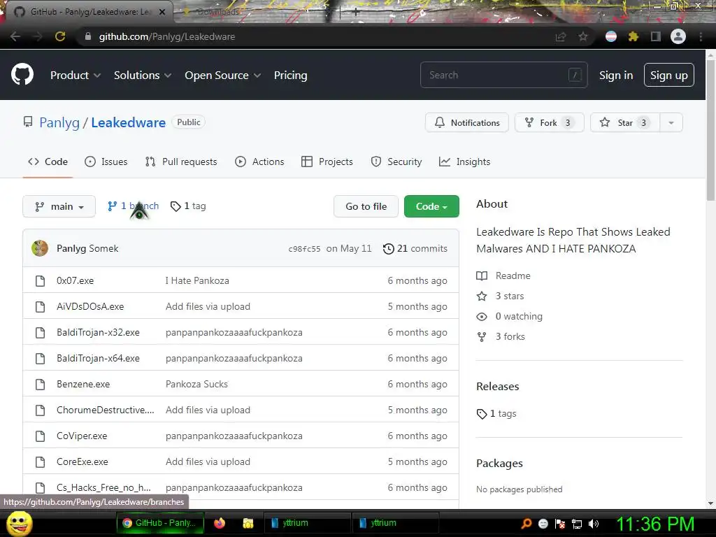716x537 pixels.
Task: Open 1 tags under Releases
Action: pos(496,414)
